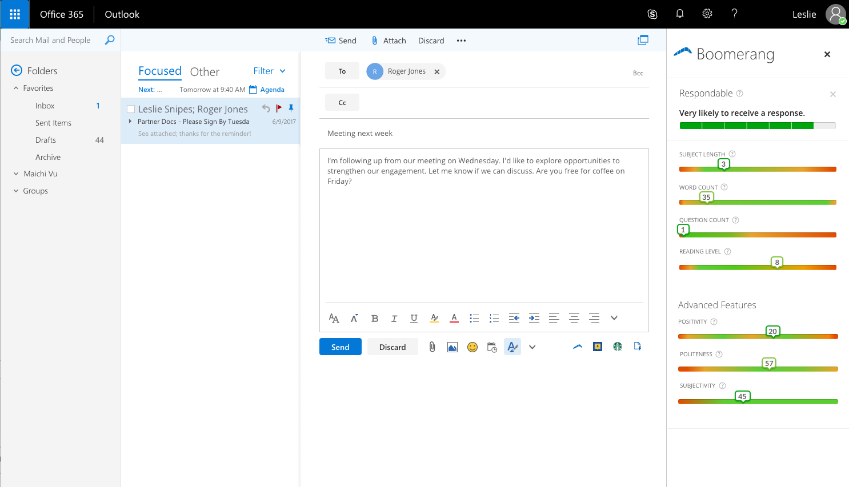
Task: Click the pin icon on the Leslie Snipes email
Action: (291, 108)
